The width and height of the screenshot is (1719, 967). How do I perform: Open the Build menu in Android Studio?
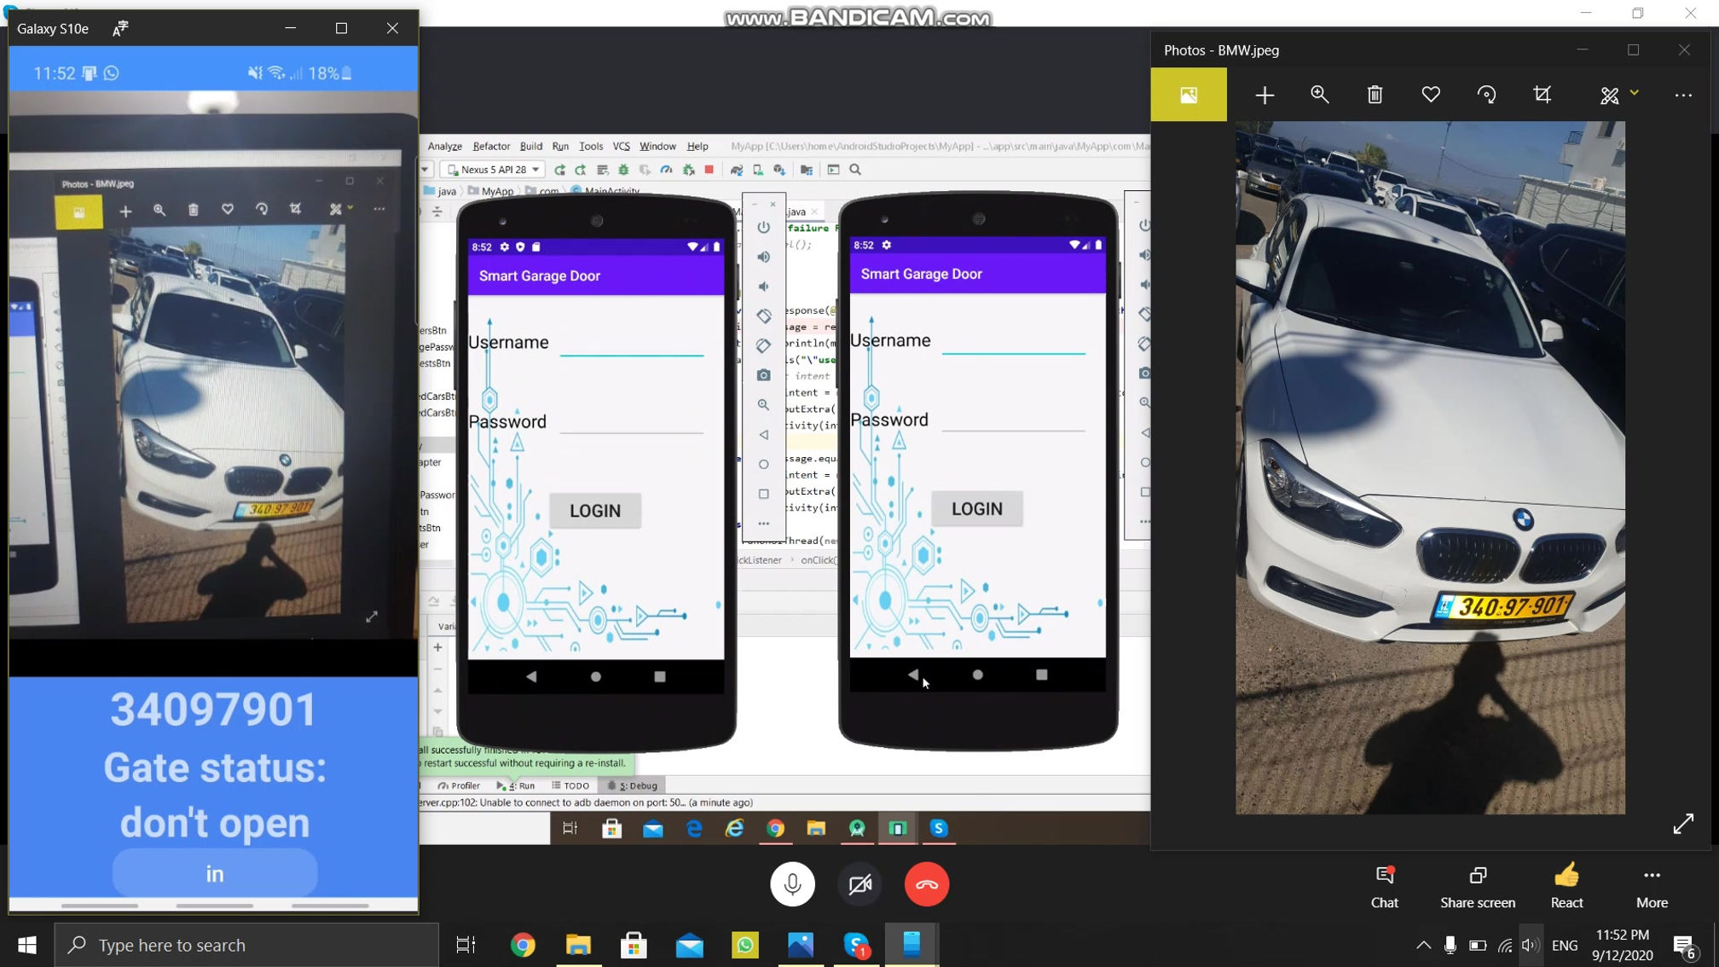pyautogui.click(x=530, y=146)
